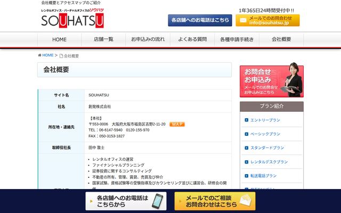Select the ファイナンシャルプランニング bullet item

tap(118, 165)
